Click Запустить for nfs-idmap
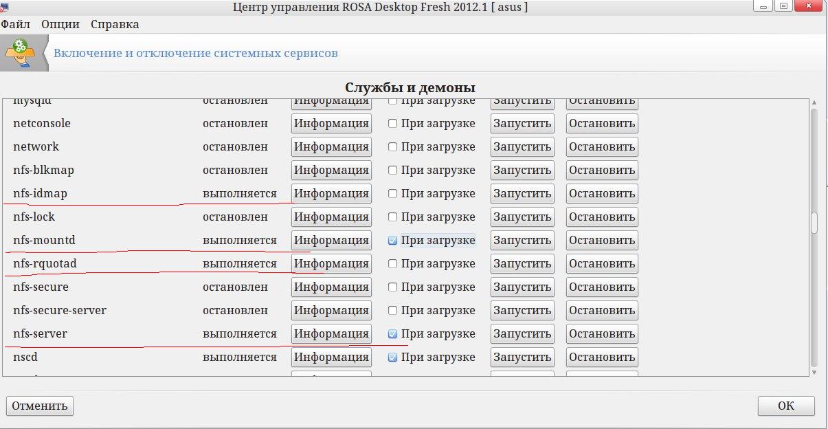Image resolution: width=828 pixels, height=429 pixels. tap(522, 194)
